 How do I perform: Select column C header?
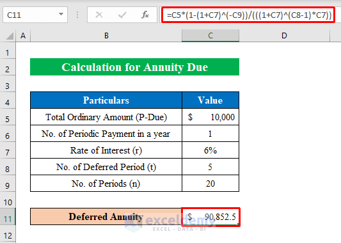point(210,36)
